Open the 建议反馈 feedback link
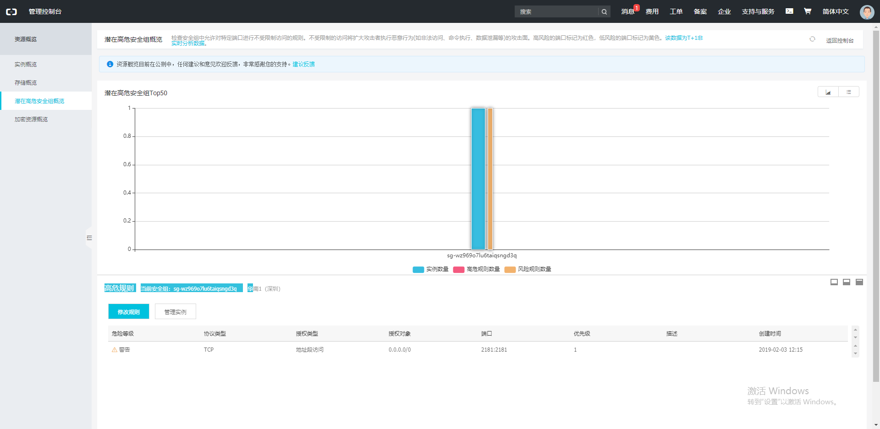The width and height of the screenshot is (880, 429). point(303,64)
